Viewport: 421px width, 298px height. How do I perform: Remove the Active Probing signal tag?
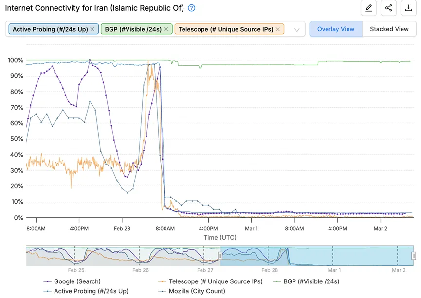92,29
